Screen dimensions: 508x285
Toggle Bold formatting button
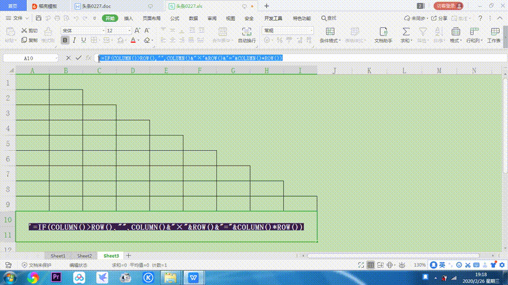click(65, 40)
